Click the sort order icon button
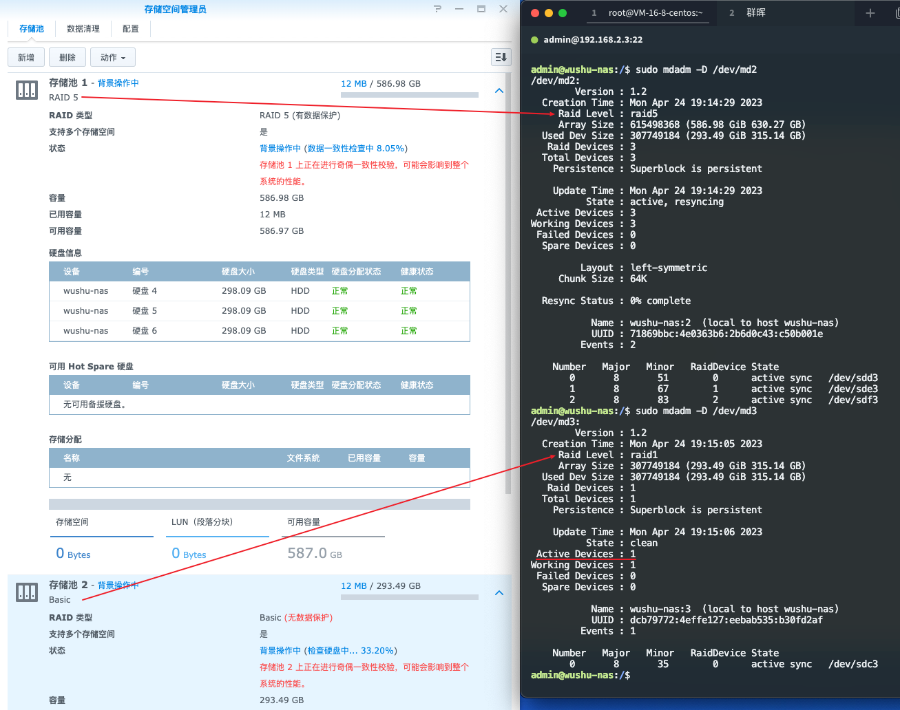The height and width of the screenshot is (710, 900). (x=501, y=57)
